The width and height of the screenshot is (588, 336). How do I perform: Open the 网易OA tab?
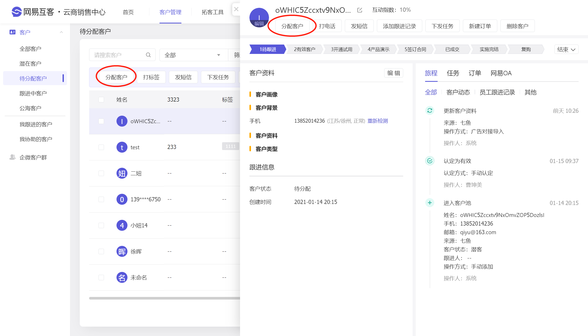(x=501, y=73)
